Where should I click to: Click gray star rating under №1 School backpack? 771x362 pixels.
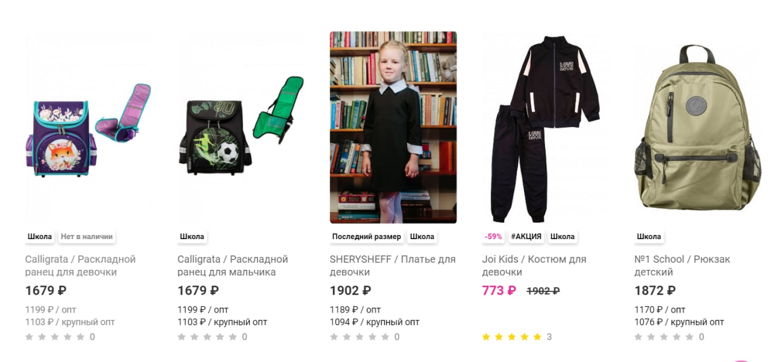pos(664,337)
